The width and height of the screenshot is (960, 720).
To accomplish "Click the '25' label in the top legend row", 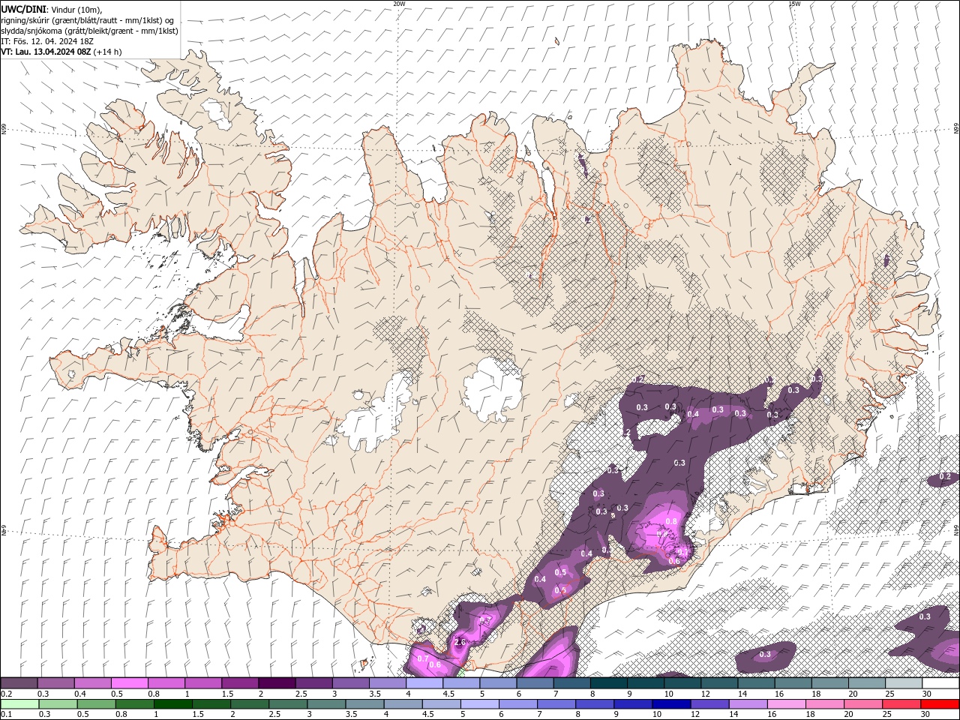I will pos(889,694).
